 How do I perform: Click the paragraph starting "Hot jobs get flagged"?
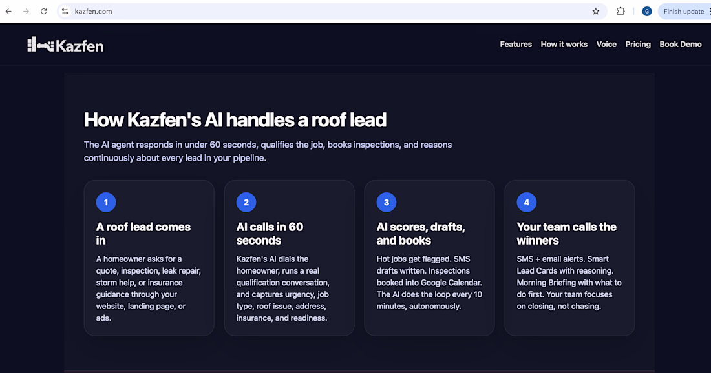[x=429, y=283]
